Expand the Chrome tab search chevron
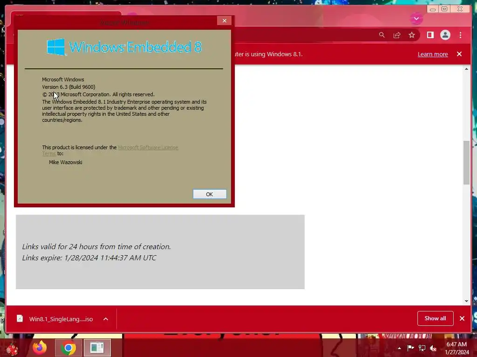The image size is (477, 357). point(416,19)
